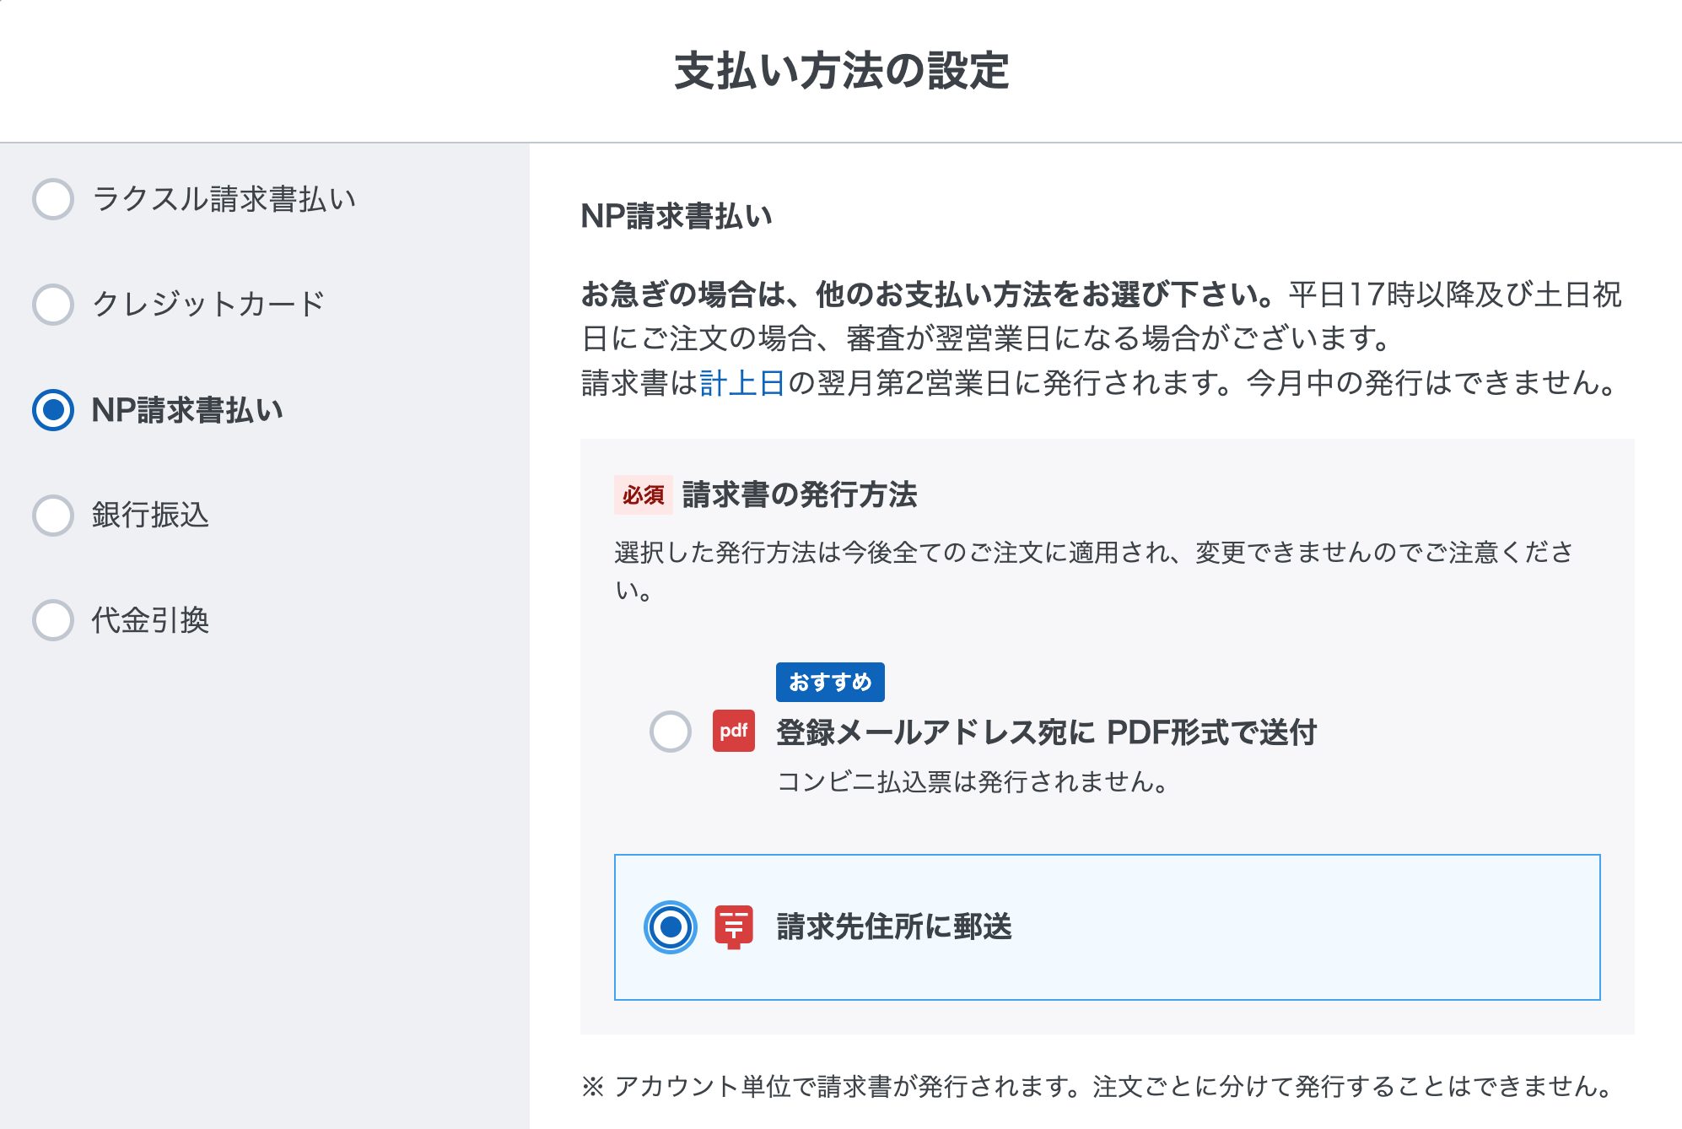Select ラクスル請求書払い radio button

pos(53,199)
